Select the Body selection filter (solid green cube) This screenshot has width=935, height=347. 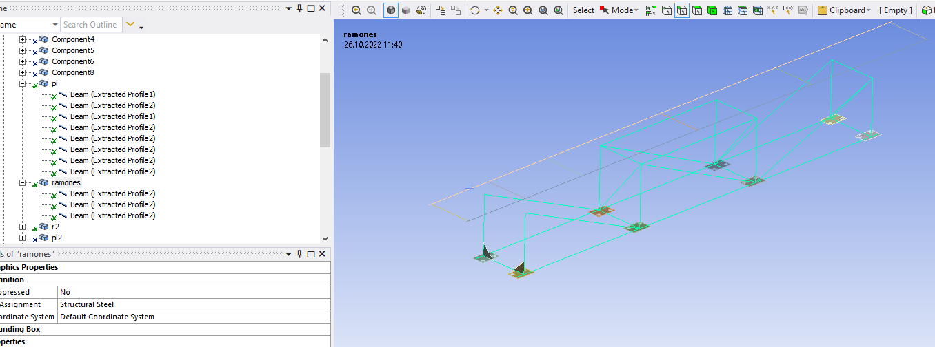coord(712,10)
